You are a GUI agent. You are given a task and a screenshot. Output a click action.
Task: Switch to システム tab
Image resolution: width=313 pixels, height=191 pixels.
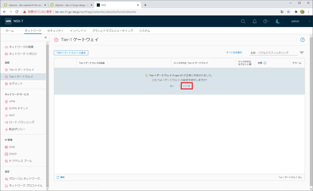point(145,31)
